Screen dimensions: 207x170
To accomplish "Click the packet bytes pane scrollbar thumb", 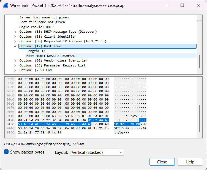I will [x=199, y=119].
